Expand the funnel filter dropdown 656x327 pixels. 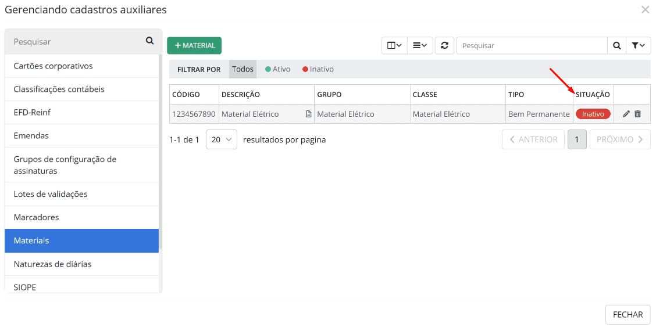pos(638,45)
